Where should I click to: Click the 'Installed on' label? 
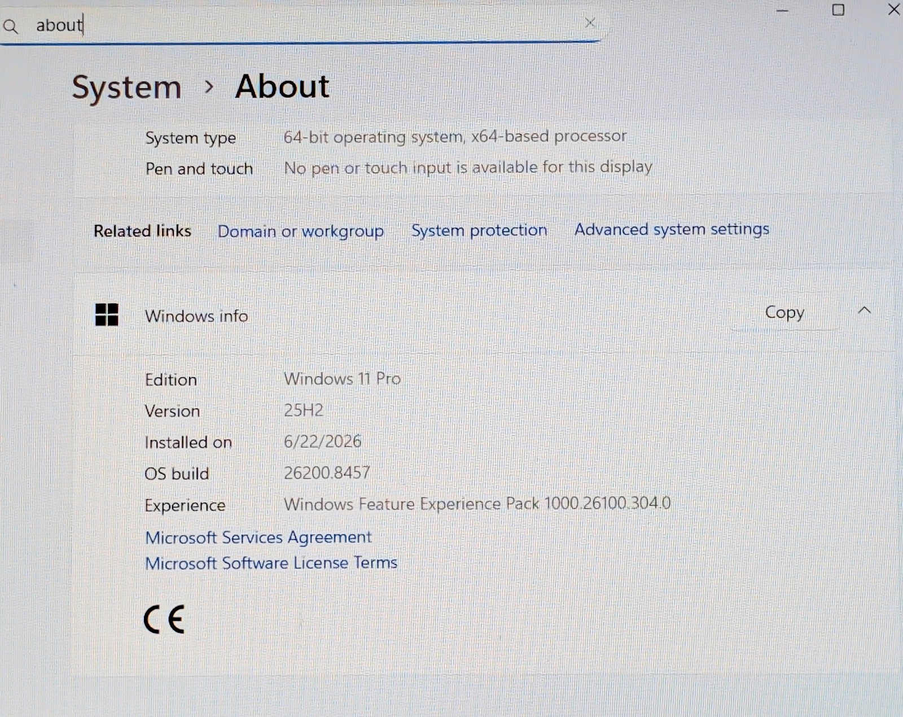click(188, 442)
